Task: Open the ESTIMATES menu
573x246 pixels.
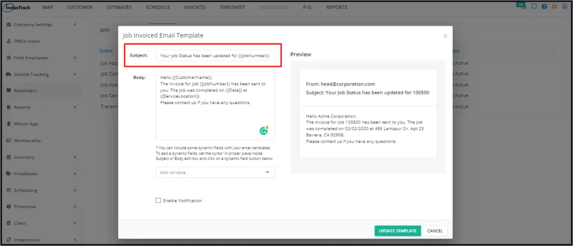Action: [x=119, y=7]
